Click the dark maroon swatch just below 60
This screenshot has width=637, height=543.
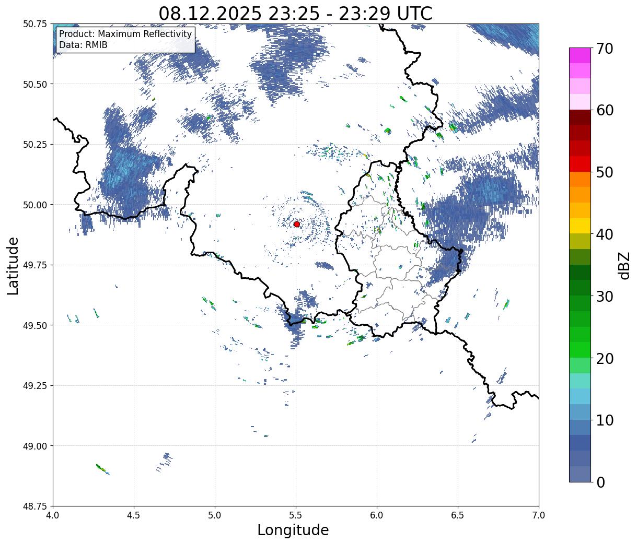(x=580, y=117)
